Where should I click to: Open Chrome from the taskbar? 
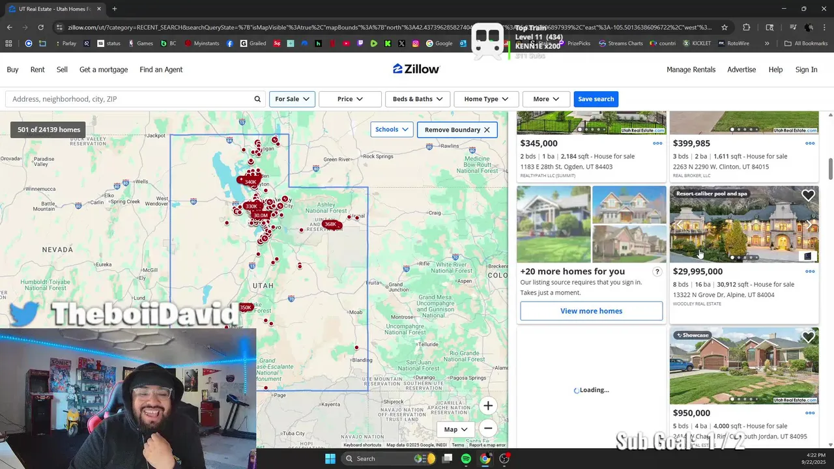pos(485,459)
